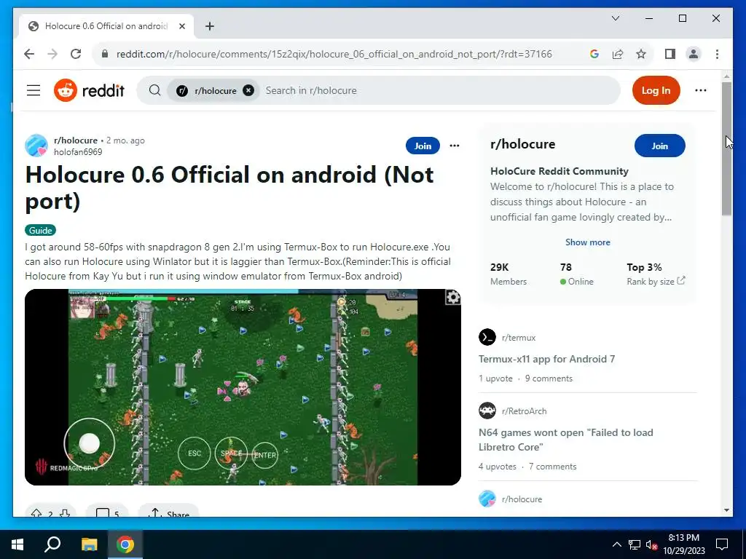Focus the Search in r/holocure field
746x559 pixels.
tap(440, 90)
